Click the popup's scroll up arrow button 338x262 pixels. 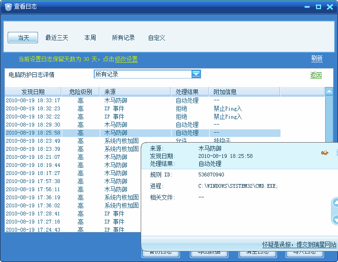(335, 203)
